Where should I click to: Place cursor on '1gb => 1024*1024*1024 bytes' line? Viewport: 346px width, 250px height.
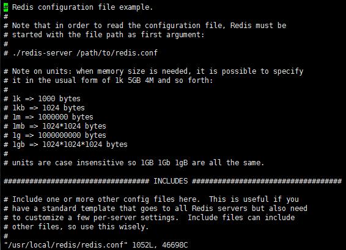coord(65,145)
